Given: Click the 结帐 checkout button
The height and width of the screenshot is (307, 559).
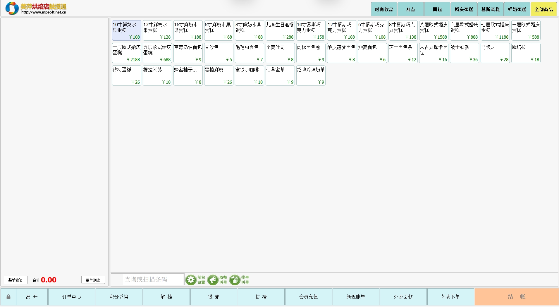Looking at the screenshot, I should [516, 297].
